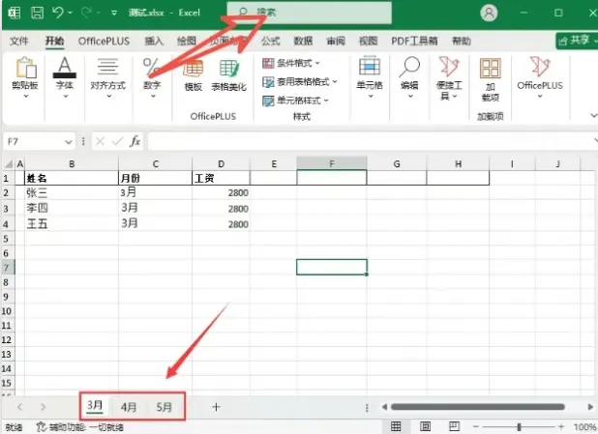
Task: Add a new sheet with plus button
Action: (x=216, y=407)
